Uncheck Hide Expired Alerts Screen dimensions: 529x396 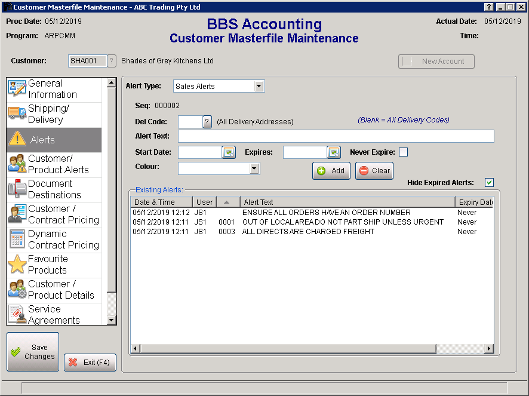click(489, 182)
